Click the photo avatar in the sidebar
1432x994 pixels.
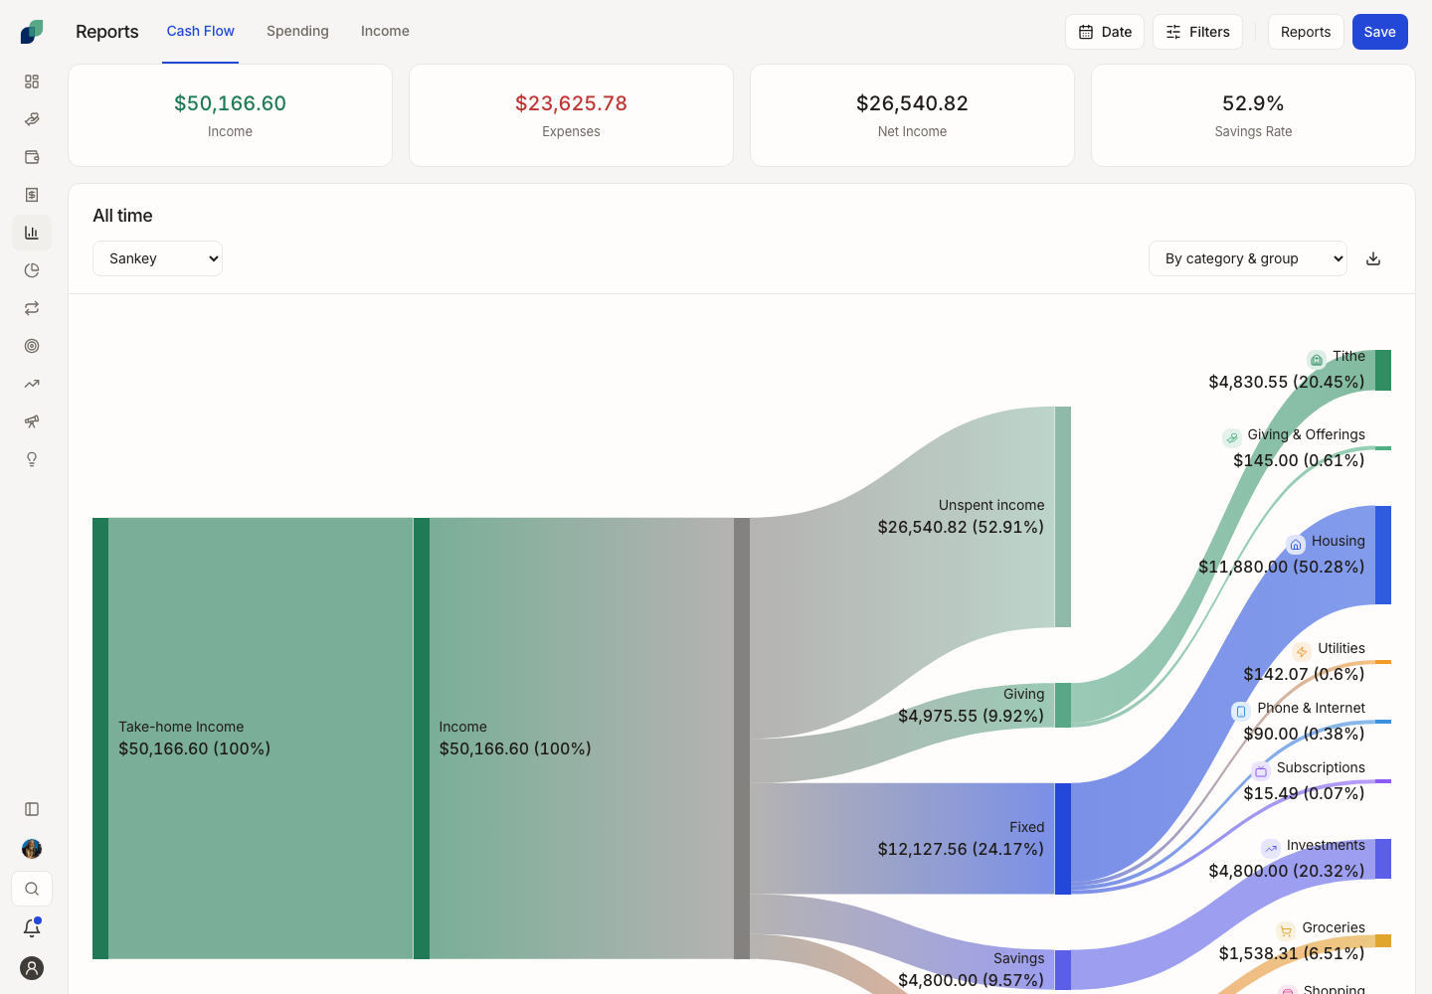click(x=32, y=849)
